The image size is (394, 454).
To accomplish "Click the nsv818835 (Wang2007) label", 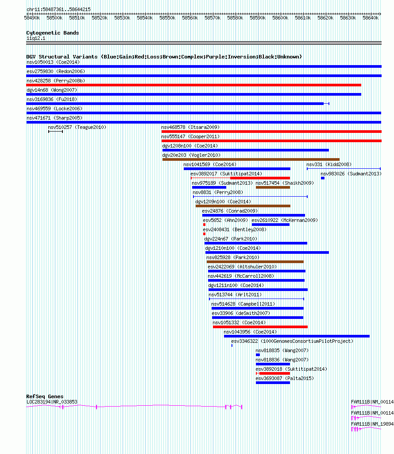I will pos(282,350).
